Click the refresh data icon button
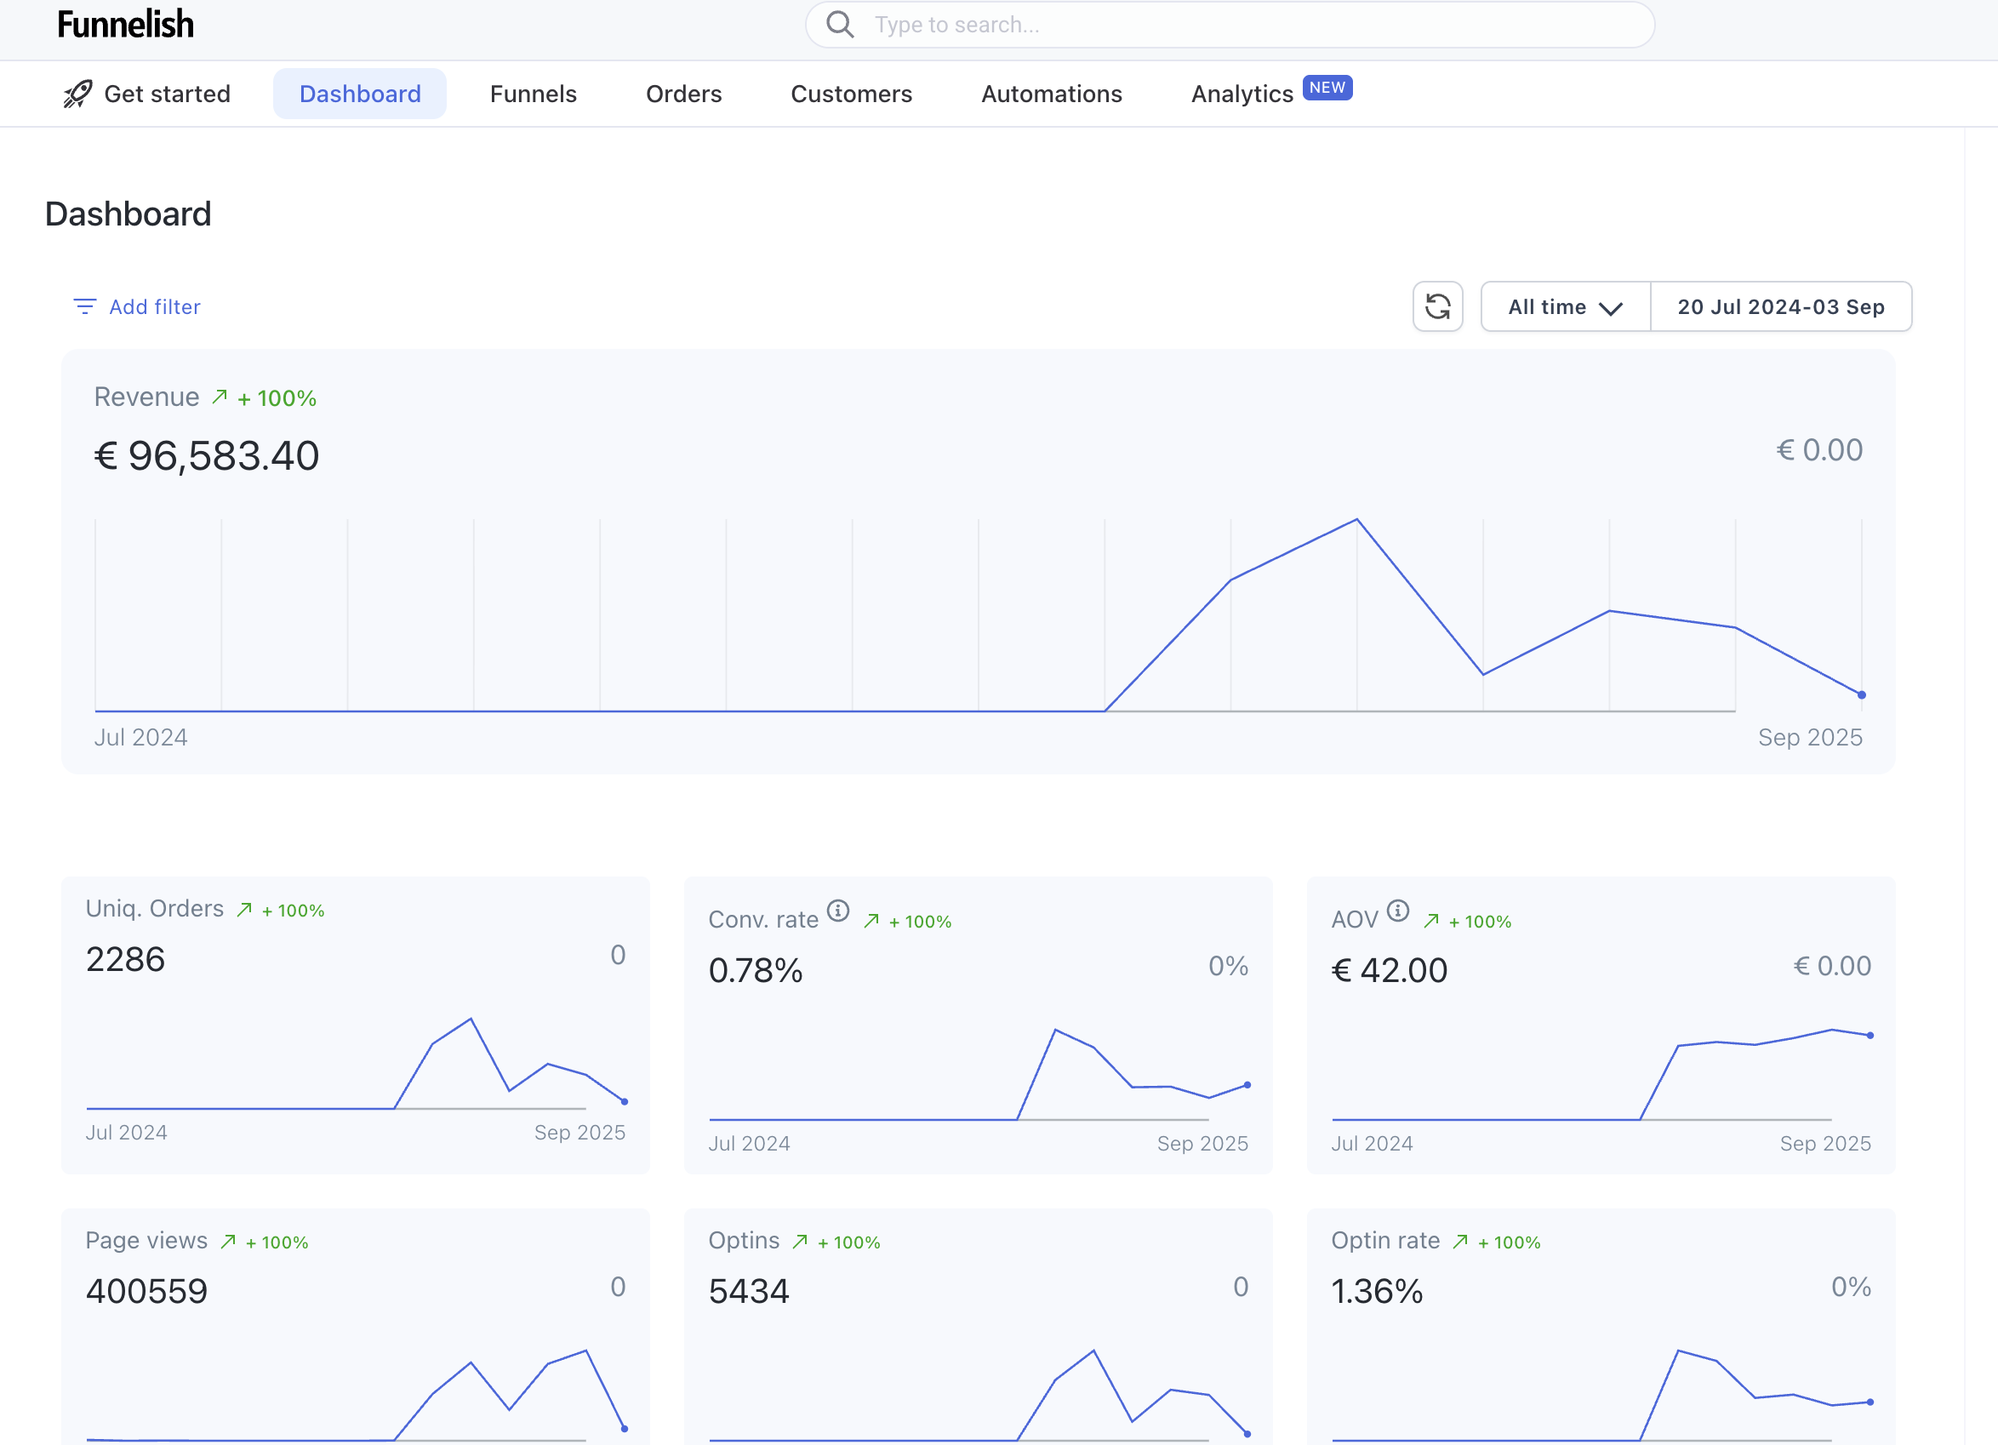The width and height of the screenshot is (1998, 1445). click(1438, 306)
